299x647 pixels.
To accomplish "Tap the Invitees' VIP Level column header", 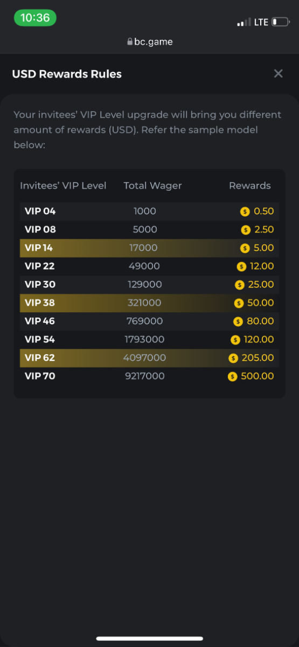I will click(x=63, y=185).
